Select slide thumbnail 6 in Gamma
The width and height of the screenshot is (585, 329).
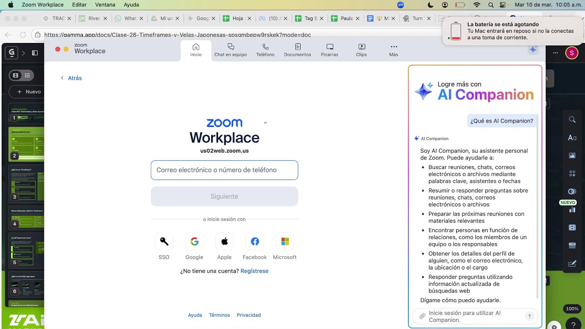click(x=27, y=284)
